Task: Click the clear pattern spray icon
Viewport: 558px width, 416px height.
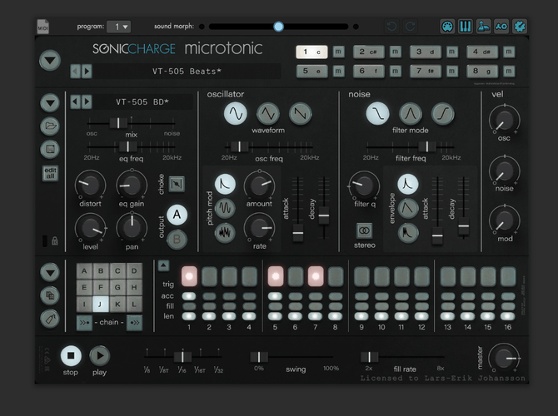Action: pos(50,319)
